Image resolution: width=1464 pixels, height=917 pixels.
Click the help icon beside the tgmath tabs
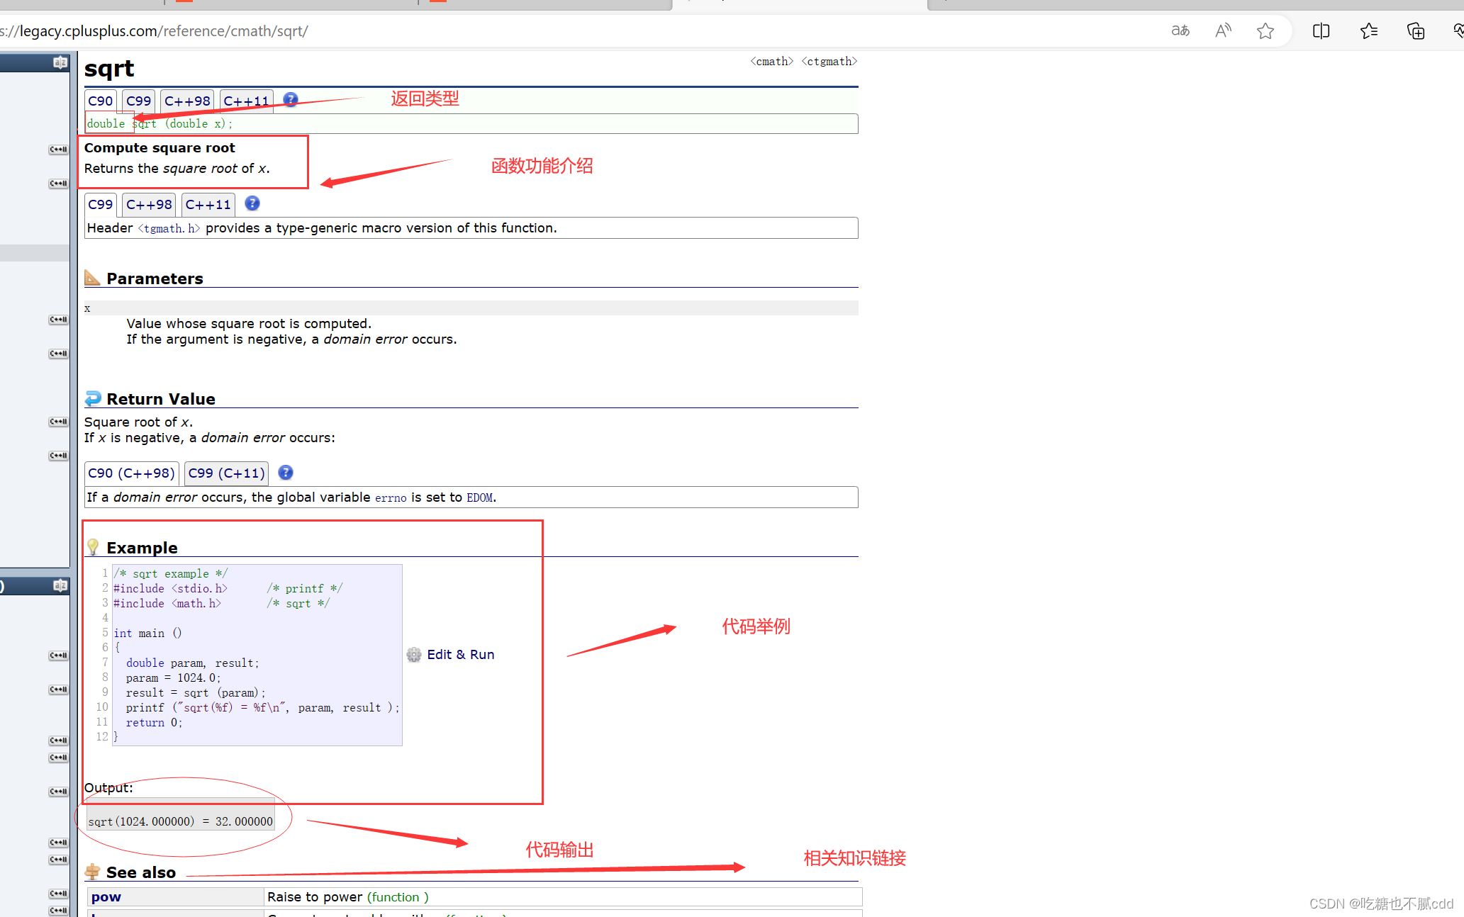(252, 203)
